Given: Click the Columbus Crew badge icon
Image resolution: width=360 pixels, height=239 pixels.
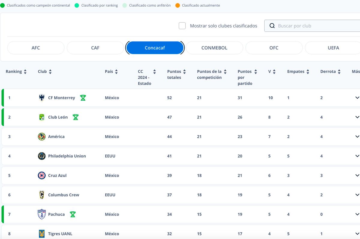Looking at the screenshot, I should (x=42, y=195).
